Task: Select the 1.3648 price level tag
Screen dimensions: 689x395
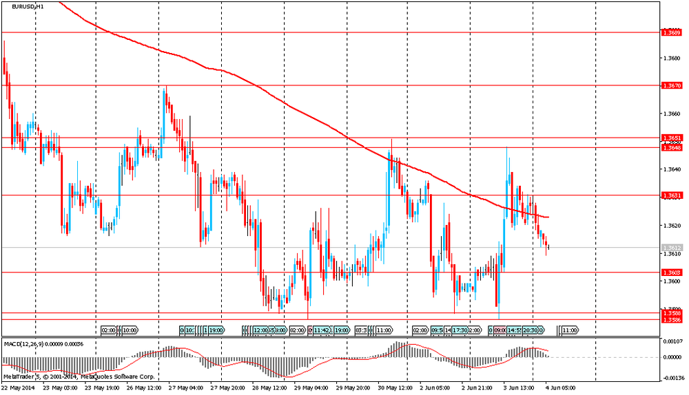Action: (x=671, y=147)
